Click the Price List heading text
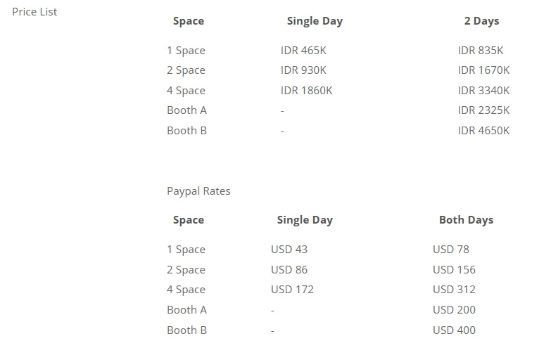Screen dimensions: 551x348 (34, 12)
